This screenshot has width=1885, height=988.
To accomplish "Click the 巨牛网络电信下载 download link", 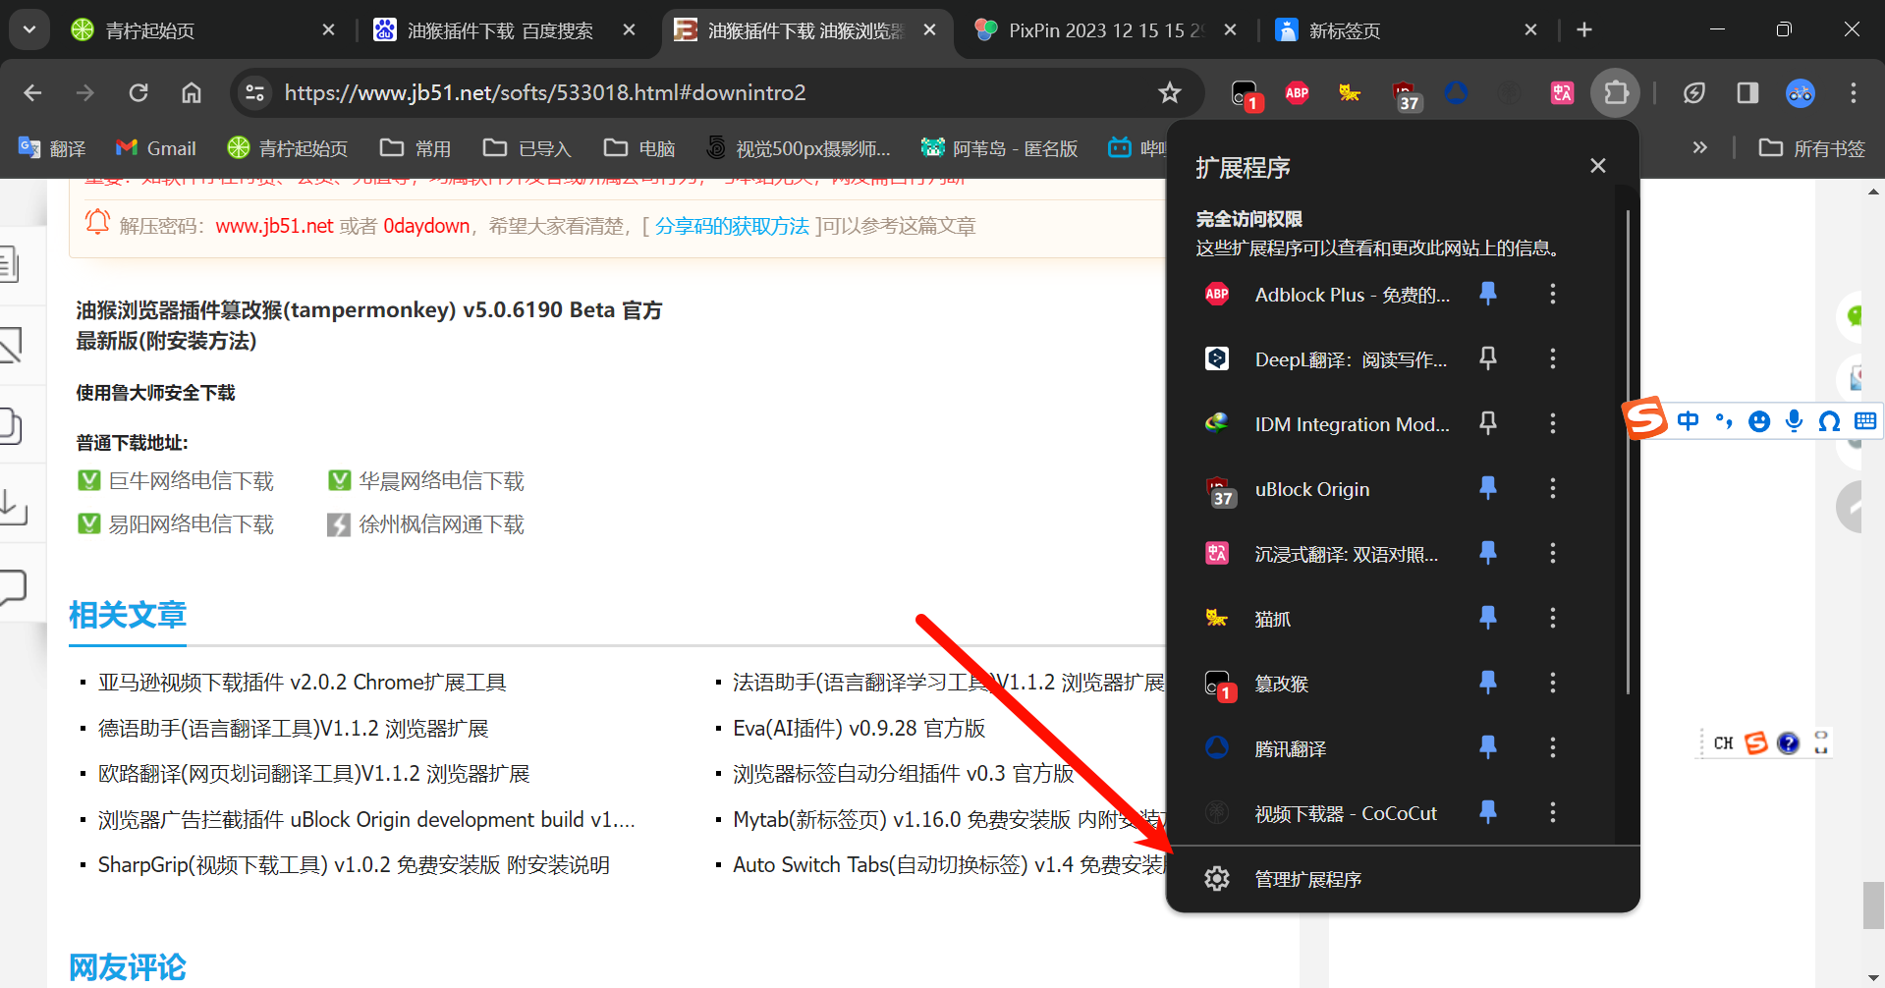I will click(191, 481).
